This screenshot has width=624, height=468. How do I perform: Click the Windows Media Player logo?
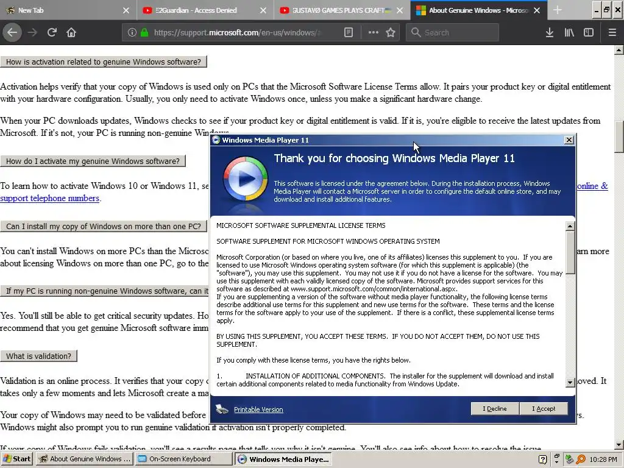point(245,179)
